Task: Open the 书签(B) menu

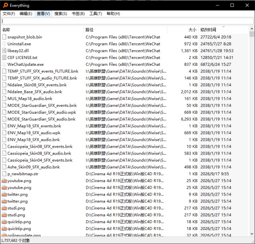Action: tap(78, 14)
